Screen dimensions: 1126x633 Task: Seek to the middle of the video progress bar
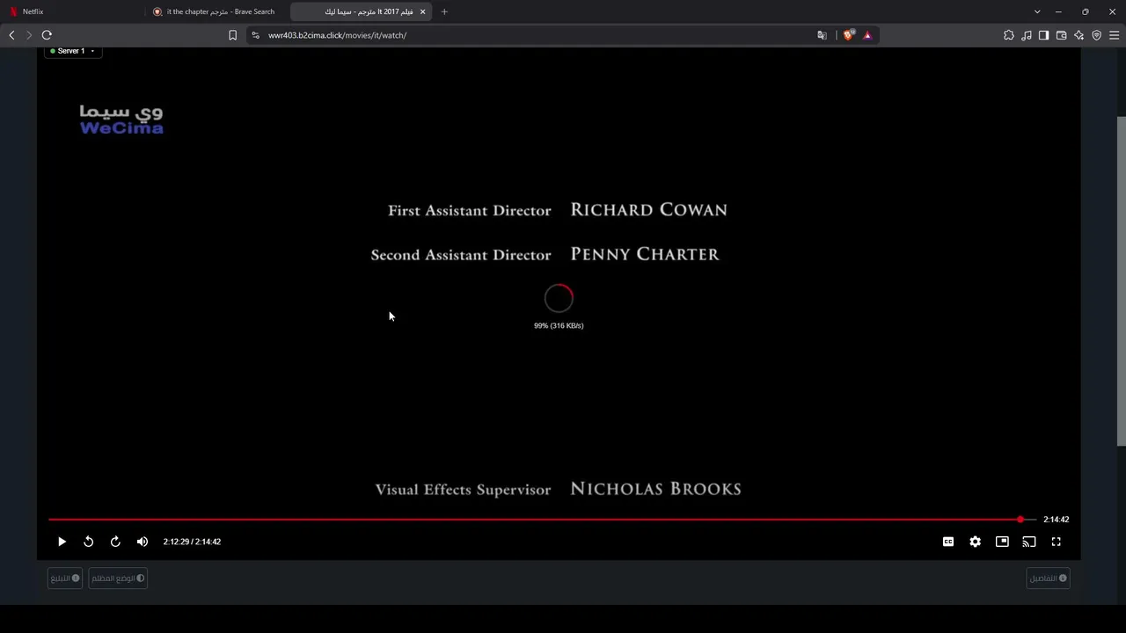point(542,520)
